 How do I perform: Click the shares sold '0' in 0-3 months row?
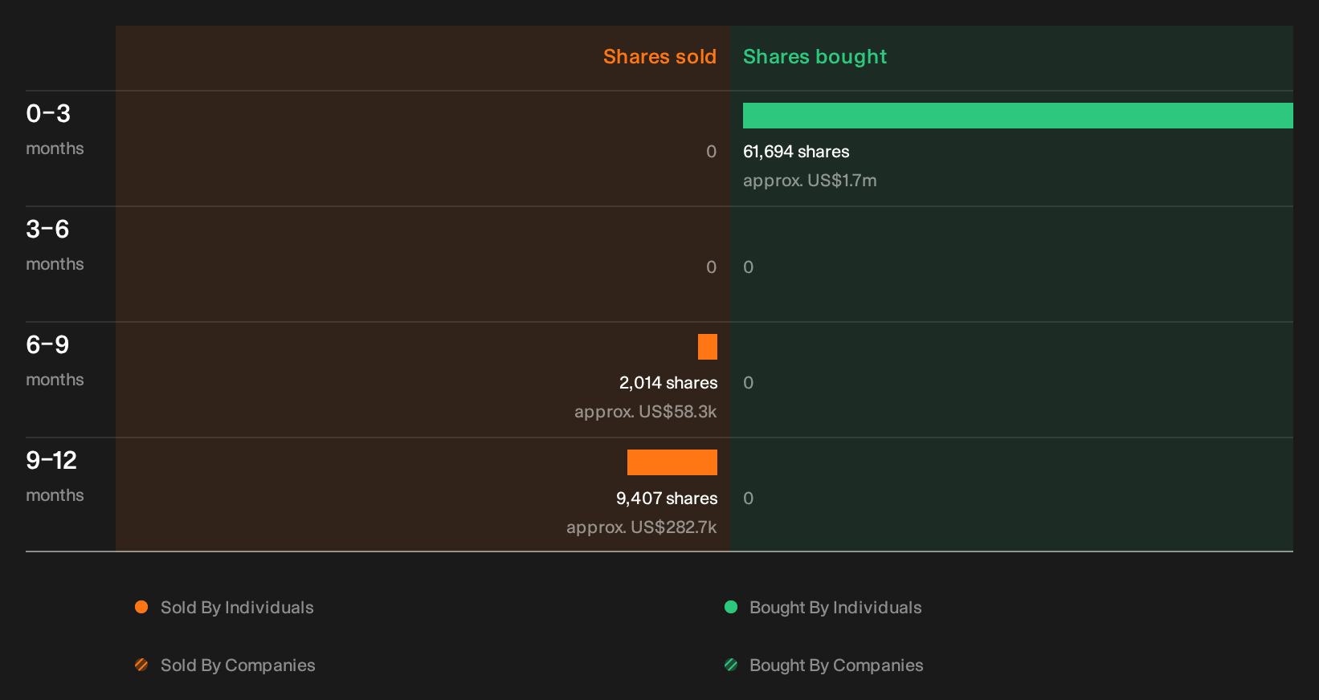point(711,152)
